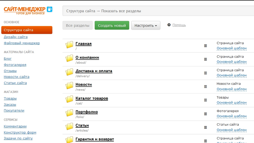This screenshot has height=143, width=254.
Task: Change Основной шаблон for Каталог товаров
Action: point(232,103)
